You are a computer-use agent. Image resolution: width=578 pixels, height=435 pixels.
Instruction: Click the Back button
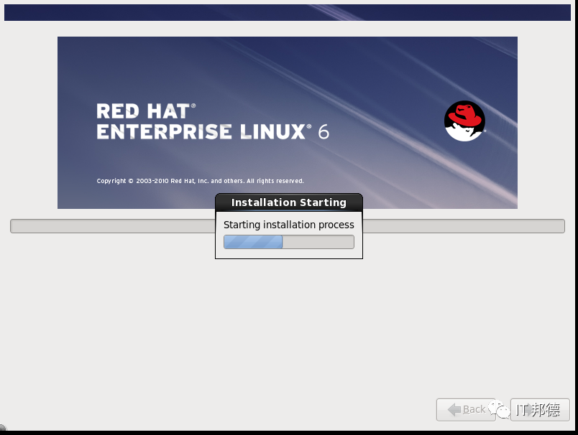(x=467, y=409)
